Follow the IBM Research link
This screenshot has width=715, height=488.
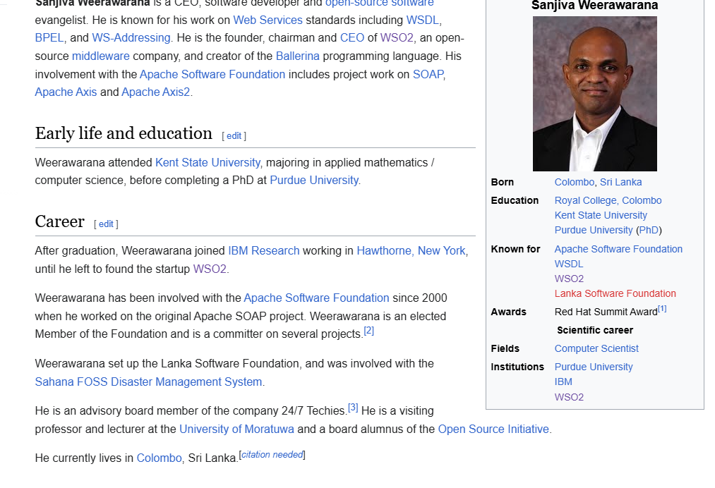click(264, 251)
